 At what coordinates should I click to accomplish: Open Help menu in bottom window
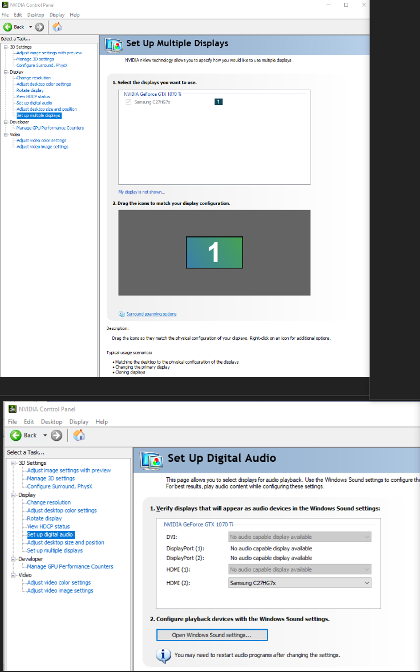(x=102, y=422)
